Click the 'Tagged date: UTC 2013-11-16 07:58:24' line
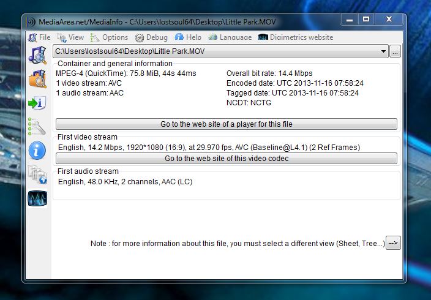 tap(293, 93)
